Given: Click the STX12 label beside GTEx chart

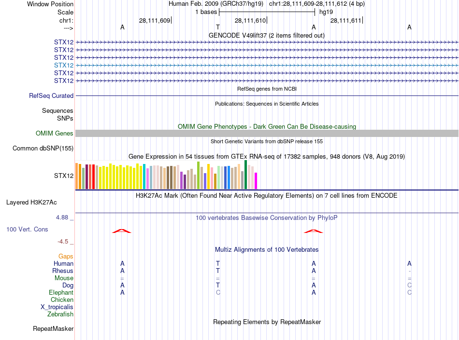Looking at the screenshot, I should (x=63, y=176).
